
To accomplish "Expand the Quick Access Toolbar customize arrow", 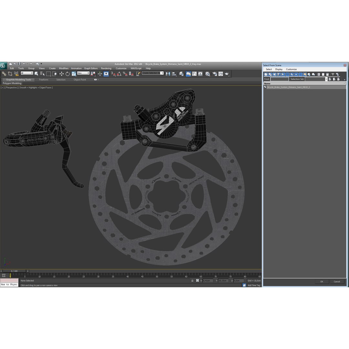I will (41, 64).
